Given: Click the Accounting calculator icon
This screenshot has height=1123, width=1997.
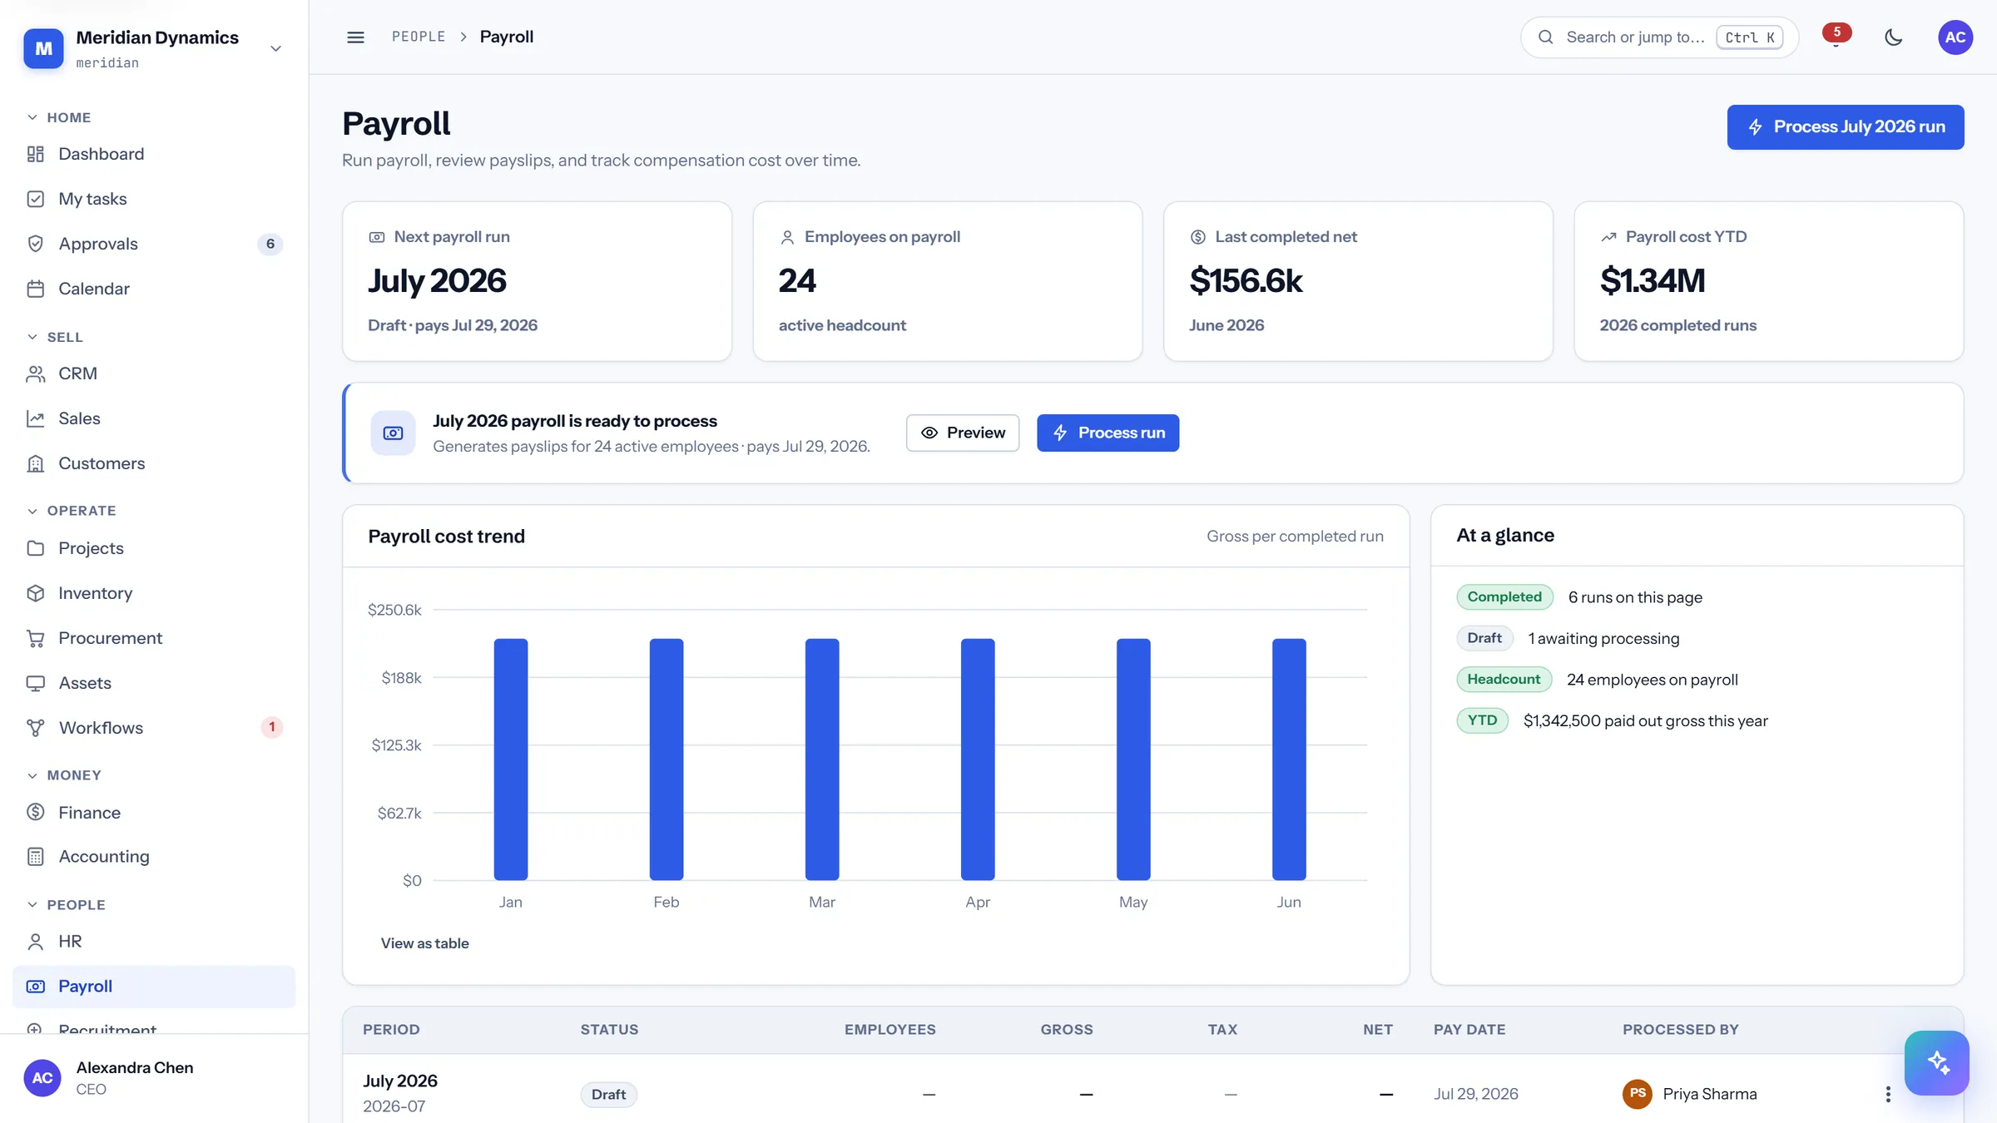Looking at the screenshot, I should (35, 857).
